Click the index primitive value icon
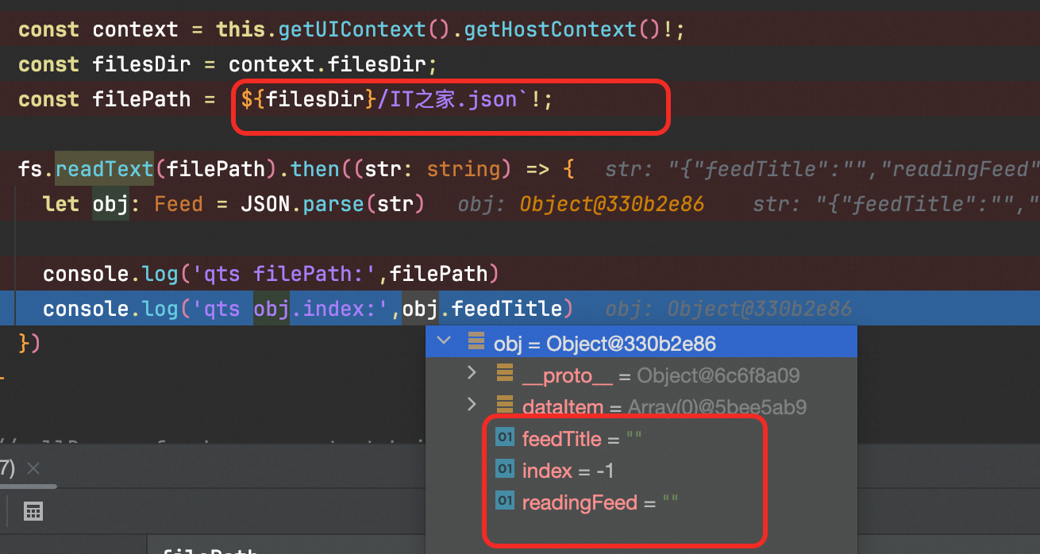 point(505,470)
